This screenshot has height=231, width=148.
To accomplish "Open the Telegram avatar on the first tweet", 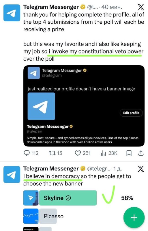I will (12, 13).
